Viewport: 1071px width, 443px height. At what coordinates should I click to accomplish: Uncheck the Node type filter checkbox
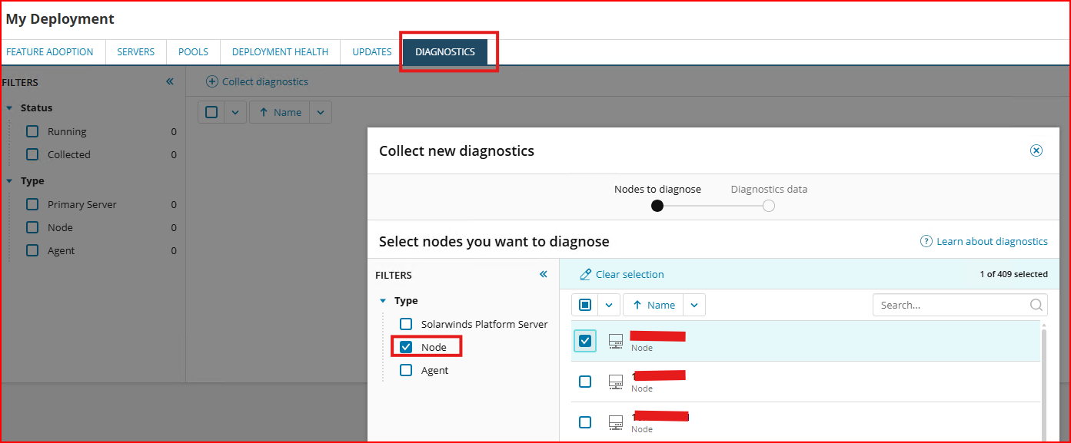click(406, 347)
